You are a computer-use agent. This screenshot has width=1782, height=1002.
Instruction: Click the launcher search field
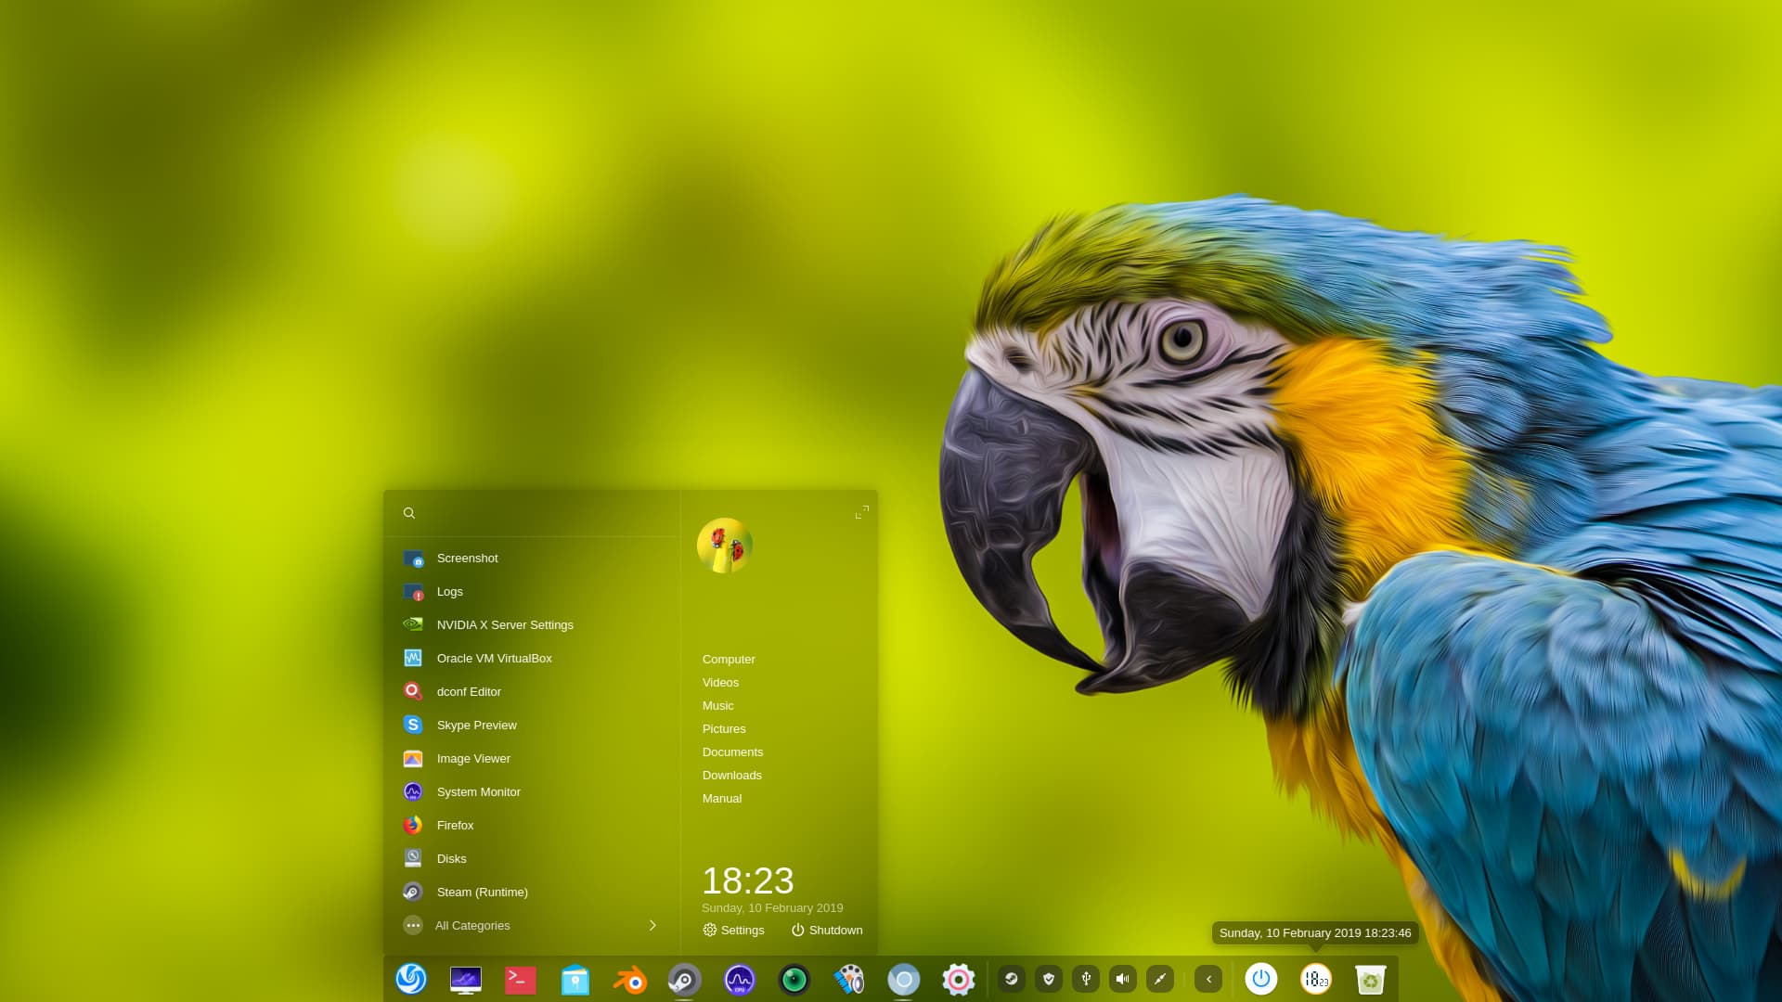coord(532,513)
